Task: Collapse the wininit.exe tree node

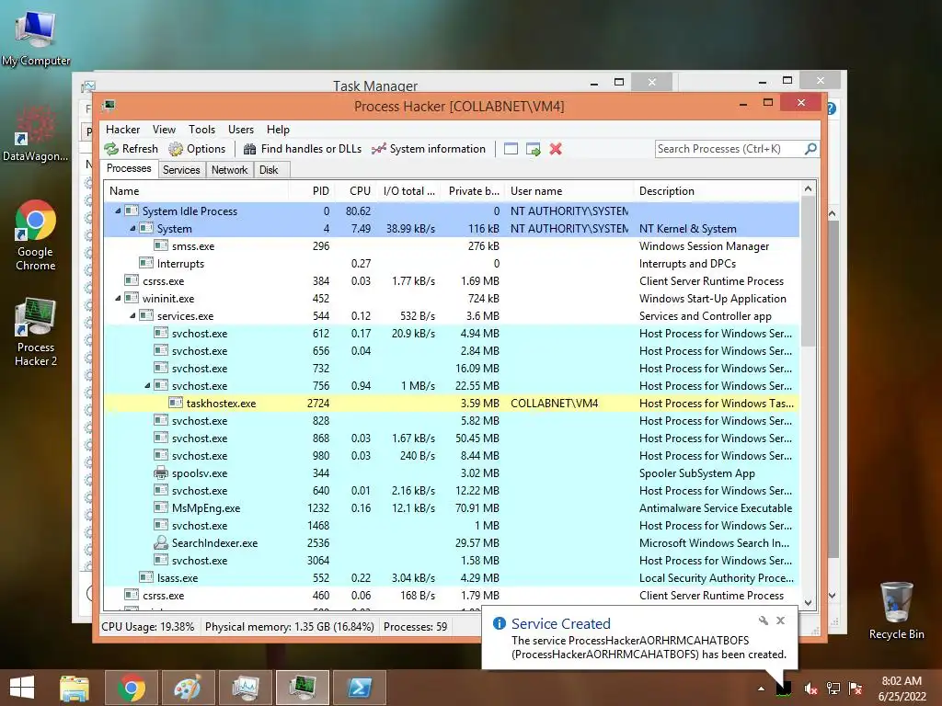Action: coord(118,299)
